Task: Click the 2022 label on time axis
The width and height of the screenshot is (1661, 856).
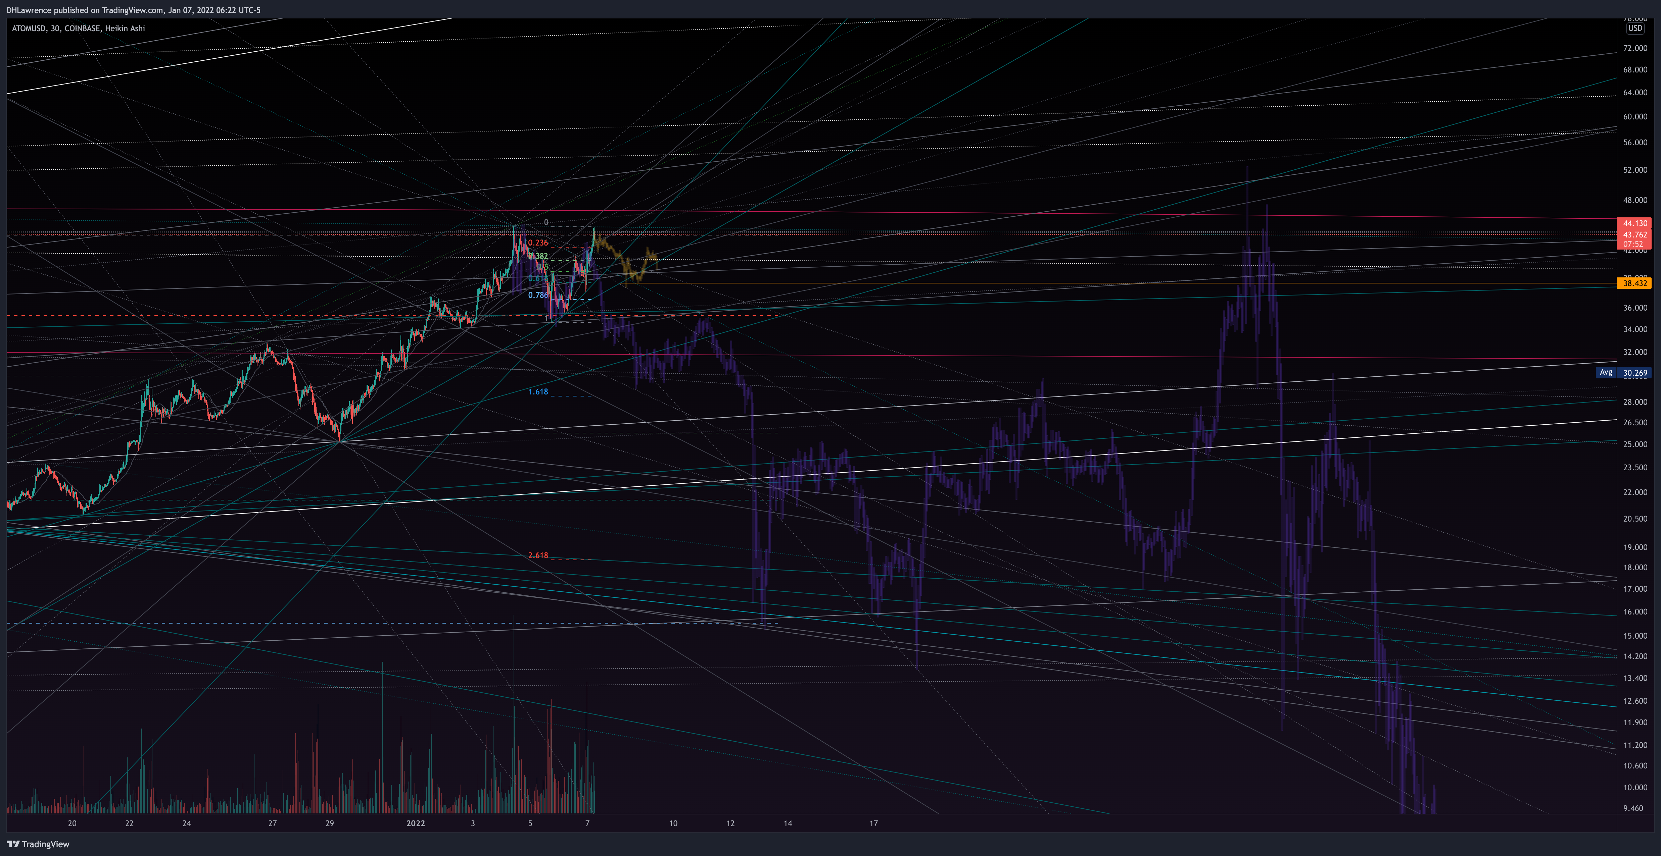Action: pyautogui.click(x=415, y=823)
